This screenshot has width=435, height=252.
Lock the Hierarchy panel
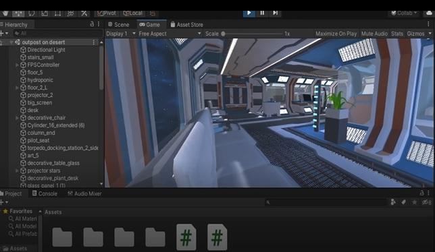pos(92,24)
